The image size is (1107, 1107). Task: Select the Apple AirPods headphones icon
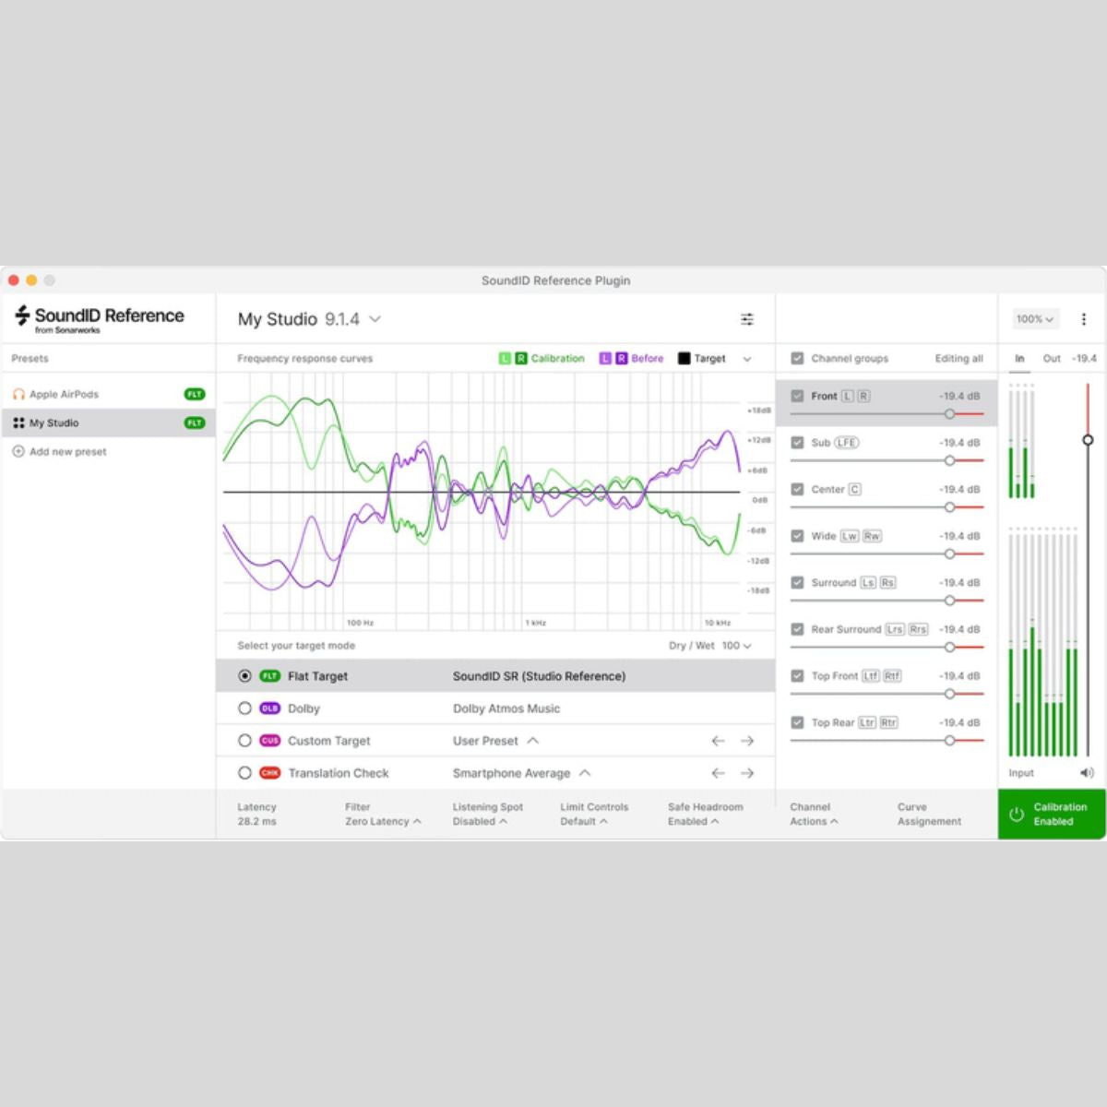[x=18, y=394]
